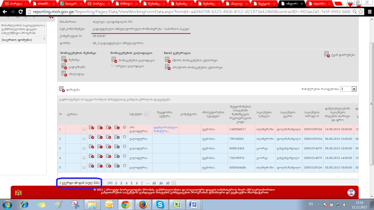
Task: Open the records-per-page dropdown showing 5
Action: [354, 89]
